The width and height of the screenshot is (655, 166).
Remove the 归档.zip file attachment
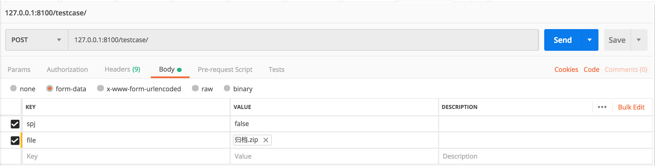click(x=266, y=140)
